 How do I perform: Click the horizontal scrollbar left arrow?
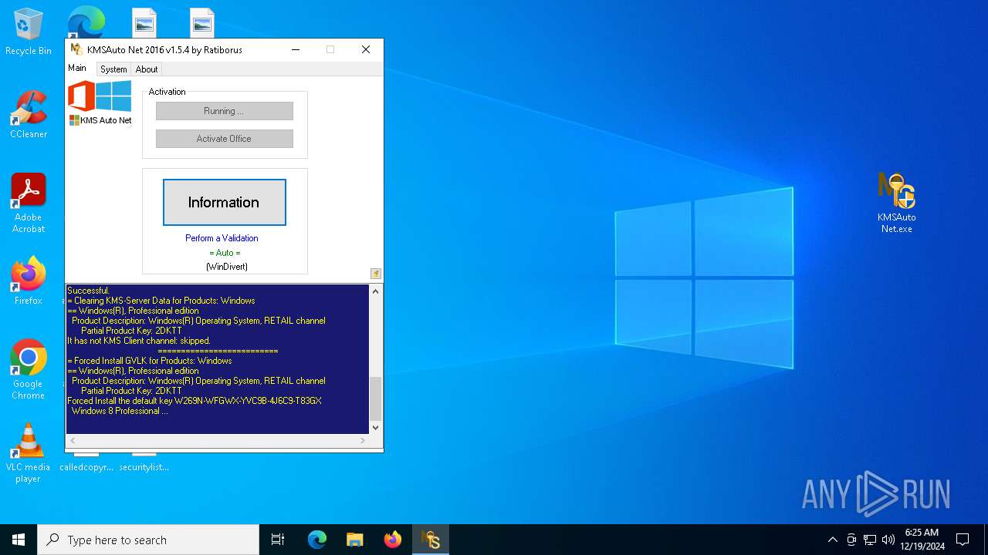[x=73, y=441]
